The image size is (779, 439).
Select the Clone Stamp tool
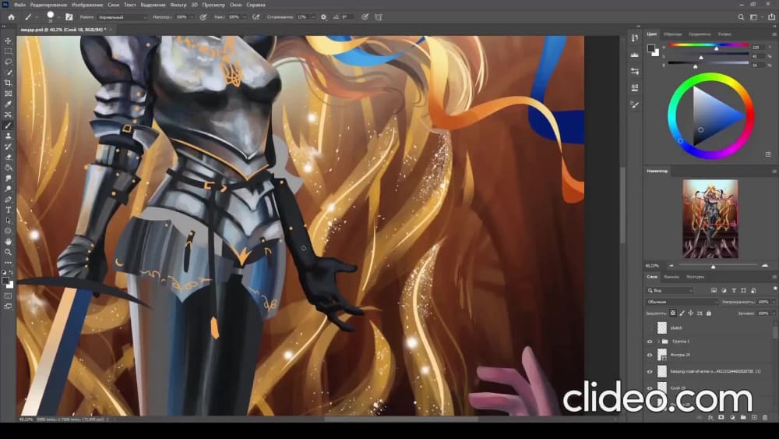tap(8, 136)
